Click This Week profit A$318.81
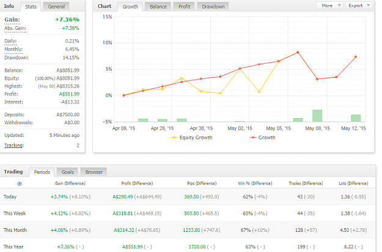 pyautogui.click(x=122, y=213)
